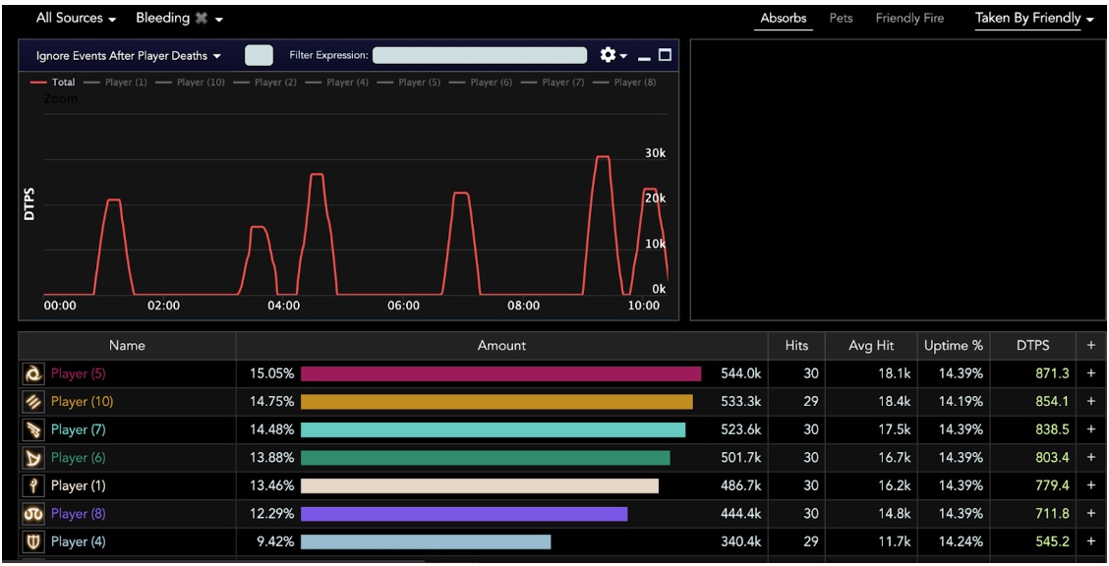1109x566 pixels.
Task: Open the Player (10) name link
Action: (82, 401)
